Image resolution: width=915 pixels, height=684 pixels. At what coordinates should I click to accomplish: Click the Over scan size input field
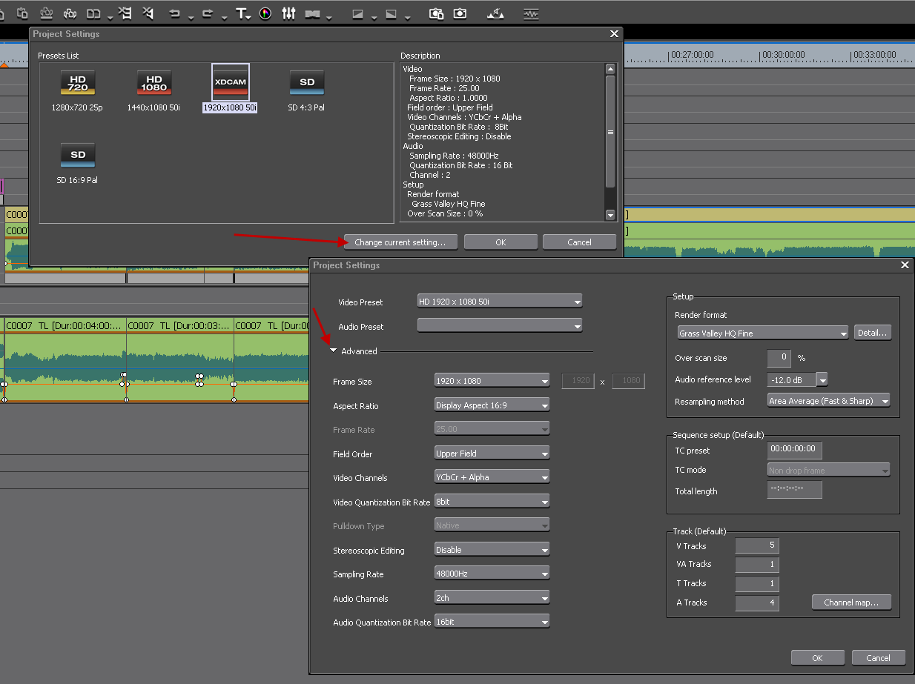779,358
